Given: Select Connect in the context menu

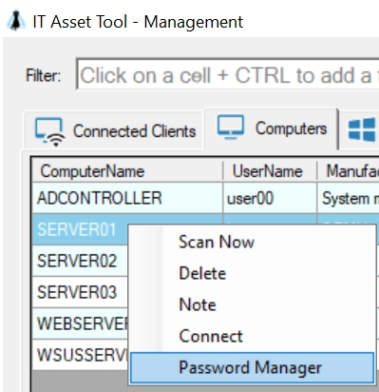Looking at the screenshot, I should click(253, 336).
